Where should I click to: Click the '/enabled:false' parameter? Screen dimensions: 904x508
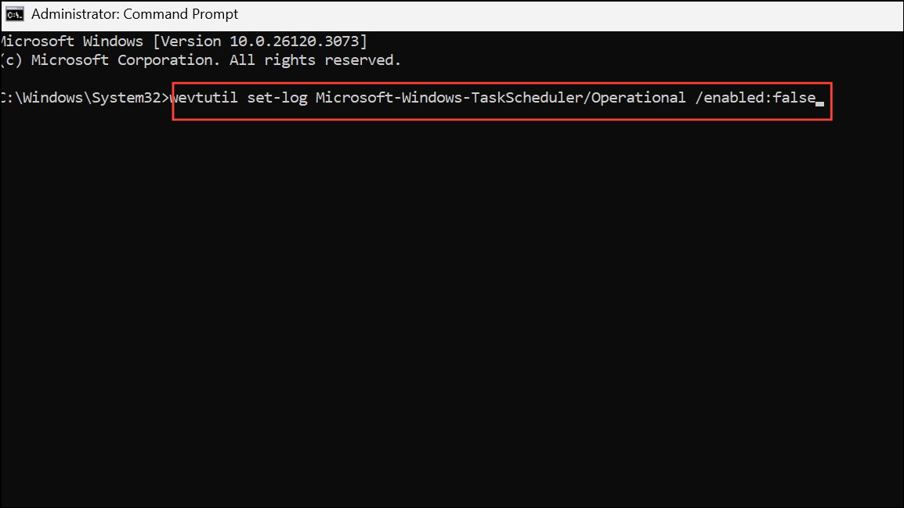point(755,98)
